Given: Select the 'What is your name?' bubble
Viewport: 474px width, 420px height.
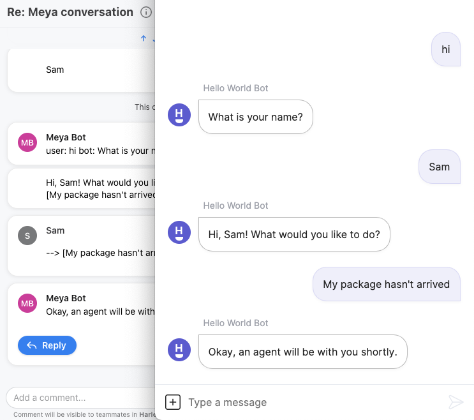Looking at the screenshot, I should click(x=256, y=117).
